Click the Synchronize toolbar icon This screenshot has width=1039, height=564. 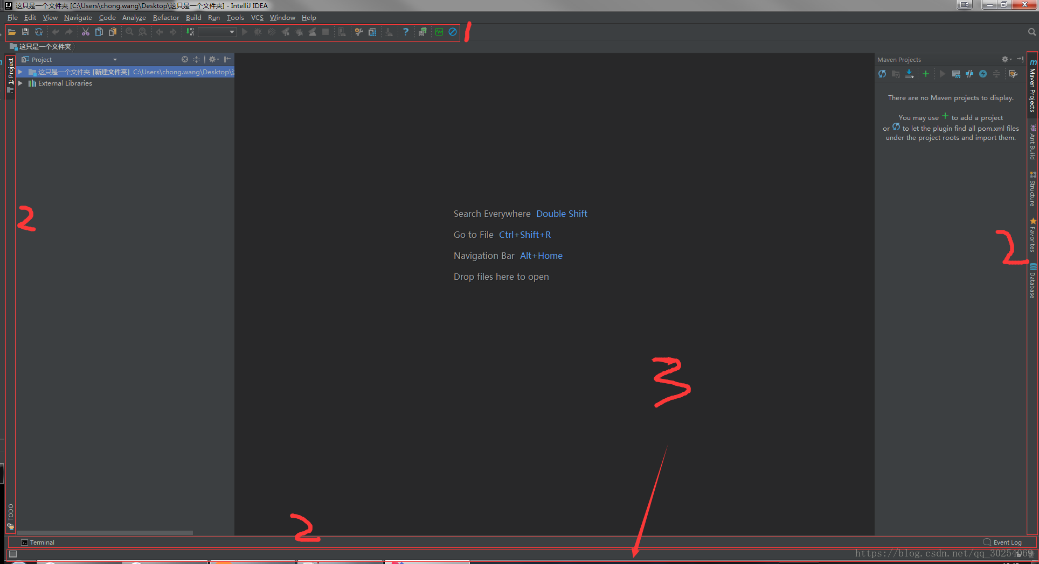tap(39, 32)
